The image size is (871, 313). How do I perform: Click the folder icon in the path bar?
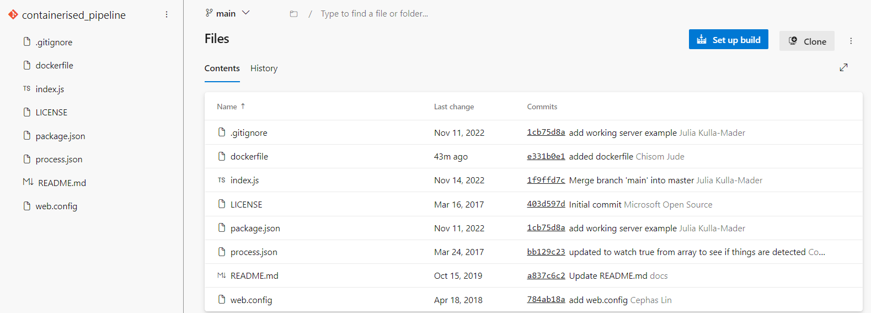click(x=293, y=14)
